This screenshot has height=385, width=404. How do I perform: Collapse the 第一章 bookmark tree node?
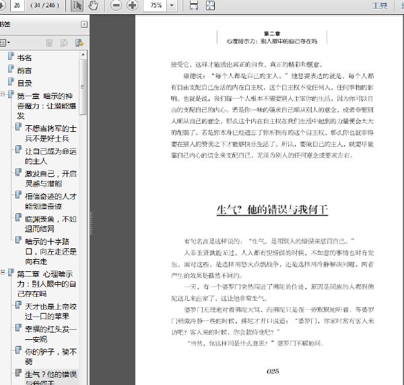(x=3, y=94)
